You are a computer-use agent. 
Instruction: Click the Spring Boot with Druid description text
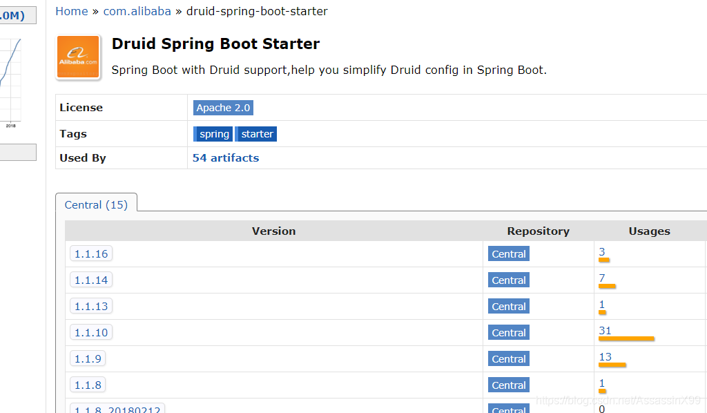click(x=329, y=70)
